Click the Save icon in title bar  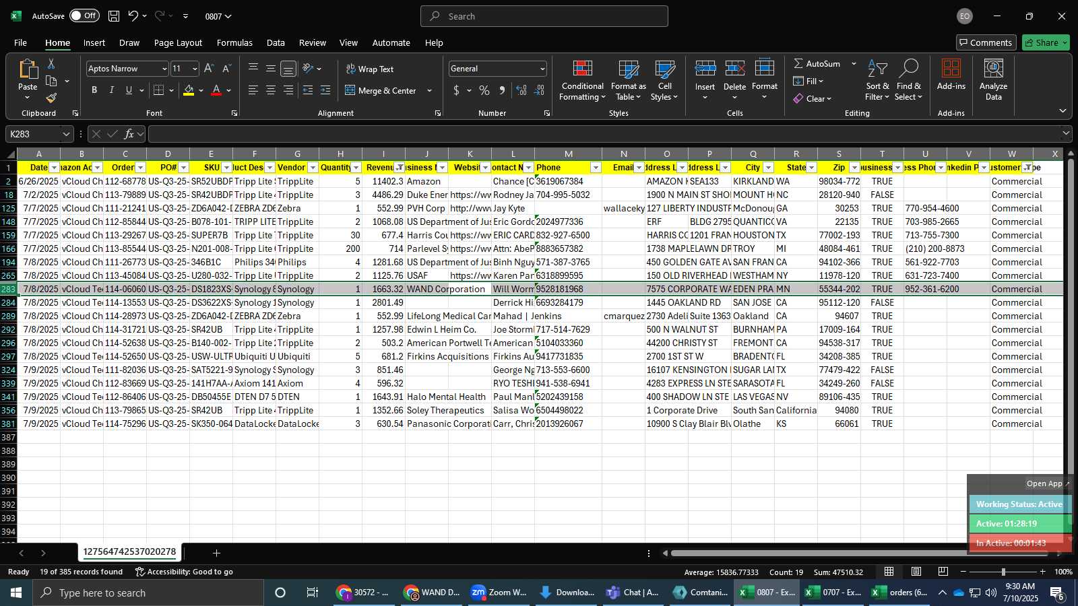[114, 16]
